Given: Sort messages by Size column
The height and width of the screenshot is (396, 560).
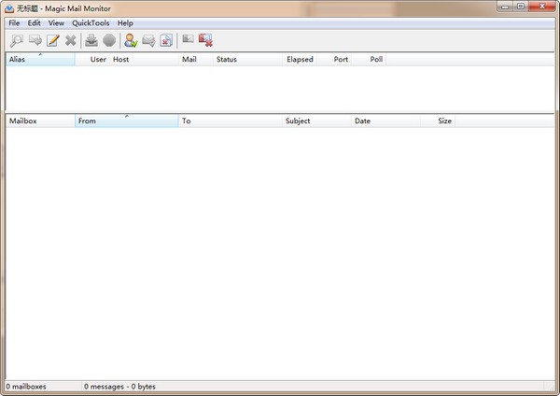Looking at the screenshot, I should (x=438, y=120).
